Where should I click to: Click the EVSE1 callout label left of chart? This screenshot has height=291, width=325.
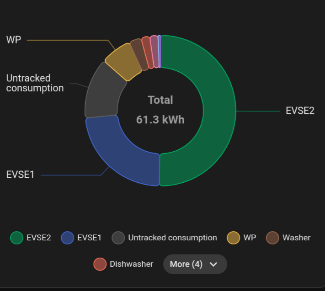pyautogui.click(x=20, y=175)
